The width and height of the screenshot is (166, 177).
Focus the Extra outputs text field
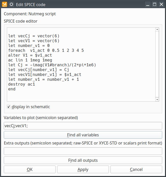click(83, 151)
